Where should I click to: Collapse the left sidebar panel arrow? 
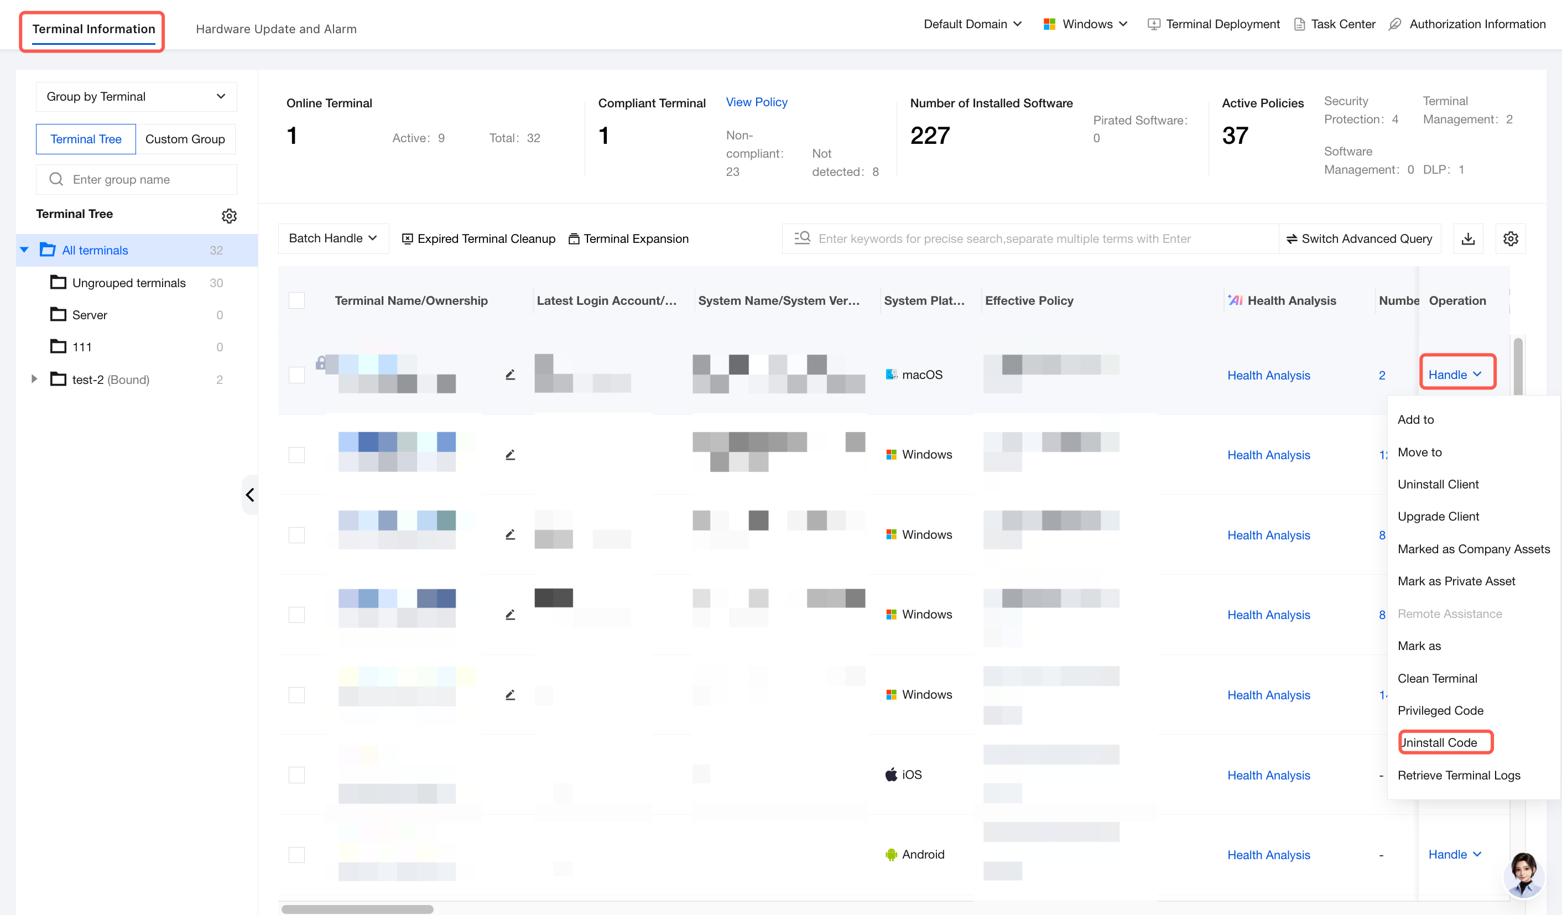250,495
